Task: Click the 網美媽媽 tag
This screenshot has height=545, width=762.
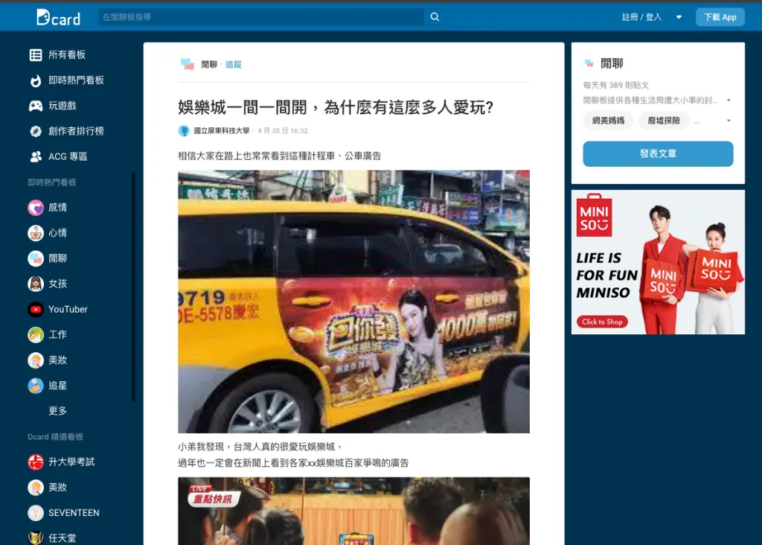Action: 609,121
